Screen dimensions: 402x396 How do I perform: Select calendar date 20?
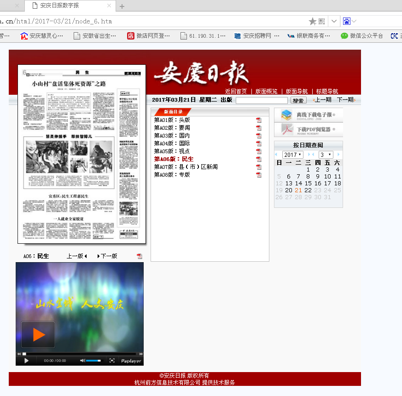point(289,190)
